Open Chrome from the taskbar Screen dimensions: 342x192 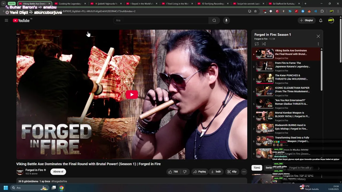click(x=61, y=188)
